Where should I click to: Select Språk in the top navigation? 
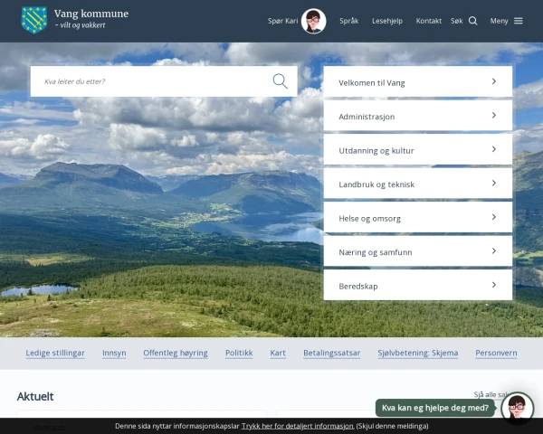point(348,21)
